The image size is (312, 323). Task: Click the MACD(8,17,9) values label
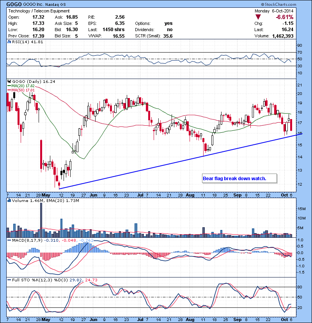[x=53, y=240]
